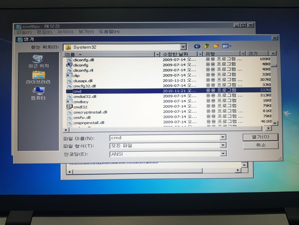Click the 513KB size of cmdial32.dll
Screen dimensions: 299x225
pyautogui.click(x=266, y=95)
